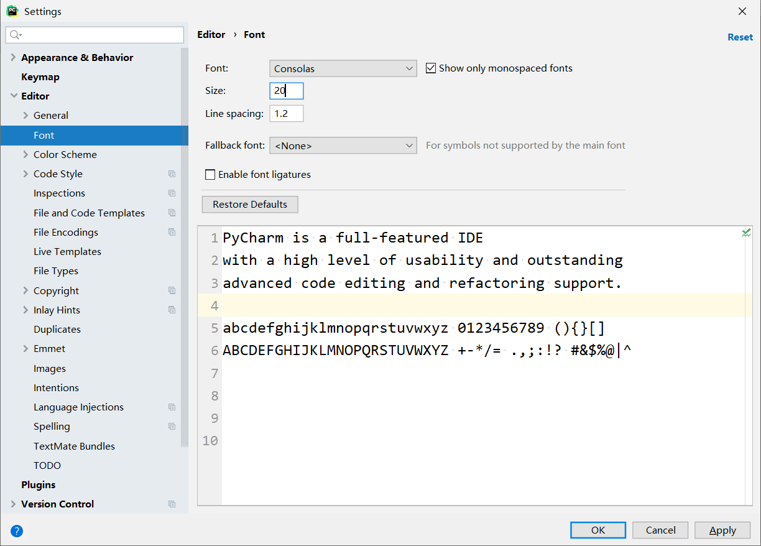Click the project-level icon next to Spelling
Screen dimensions: 761x546
click(x=172, y=427)
